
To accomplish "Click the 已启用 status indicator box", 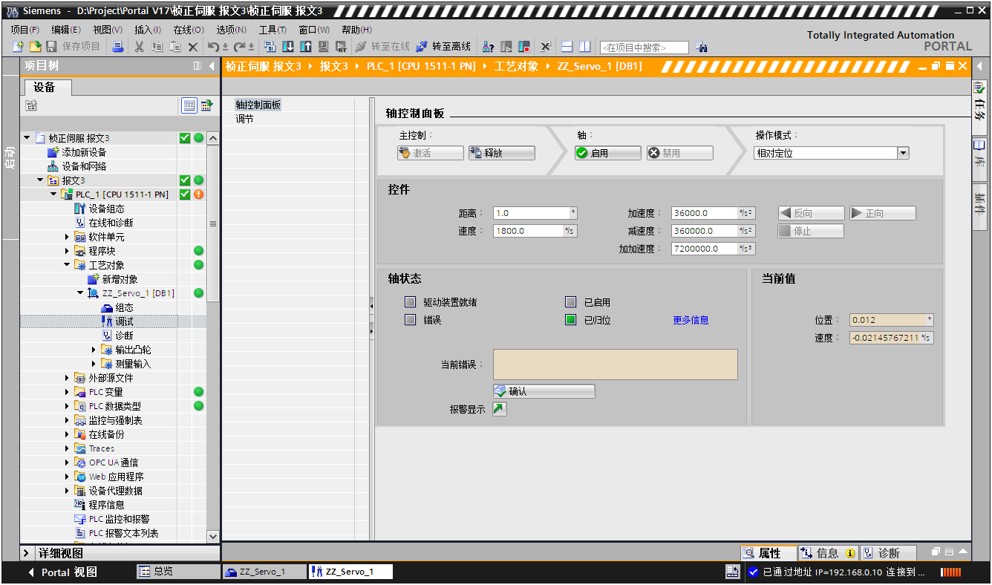I will click(x=570, y=302).
